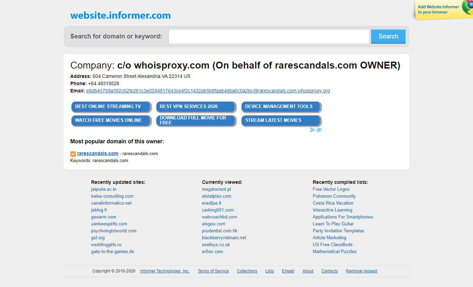Open Informer Technologies, Inc. footer link
Image resolution: width=473 pixels, height=287 pixels.
165,271
